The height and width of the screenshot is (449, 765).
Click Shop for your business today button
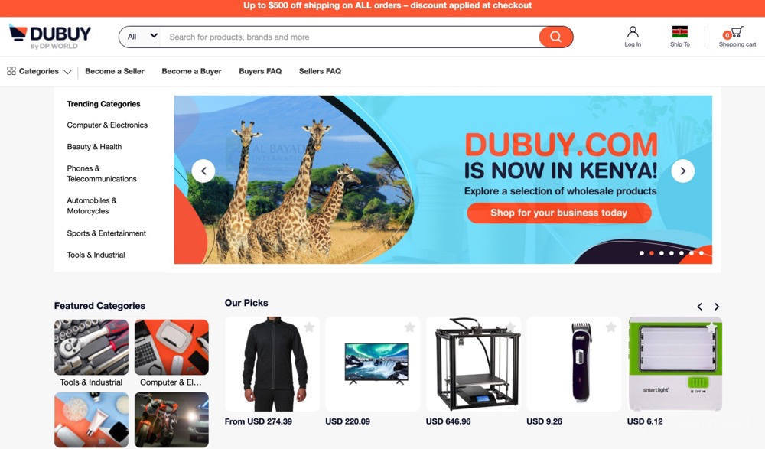pos(558,213)
